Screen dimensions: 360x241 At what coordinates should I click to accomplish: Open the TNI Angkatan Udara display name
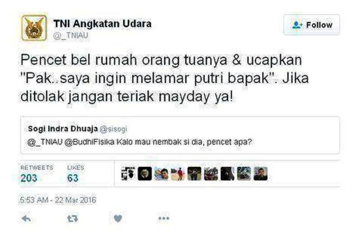click(x=103, y=24)
